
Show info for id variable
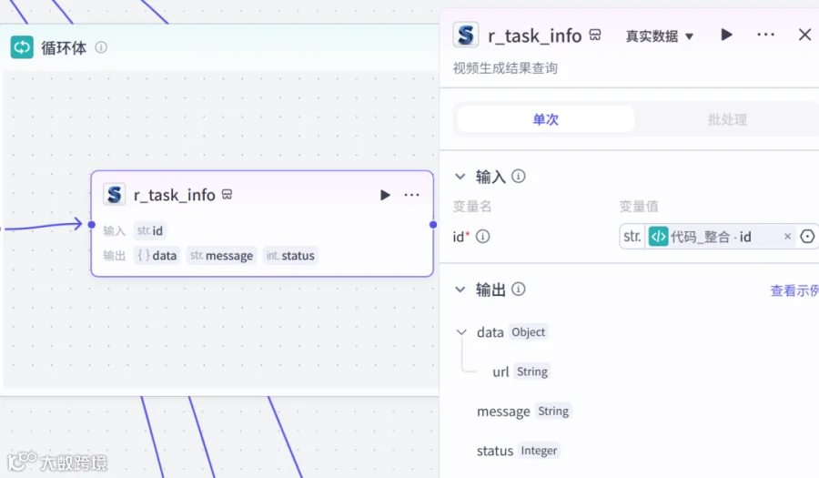[482, 237]
